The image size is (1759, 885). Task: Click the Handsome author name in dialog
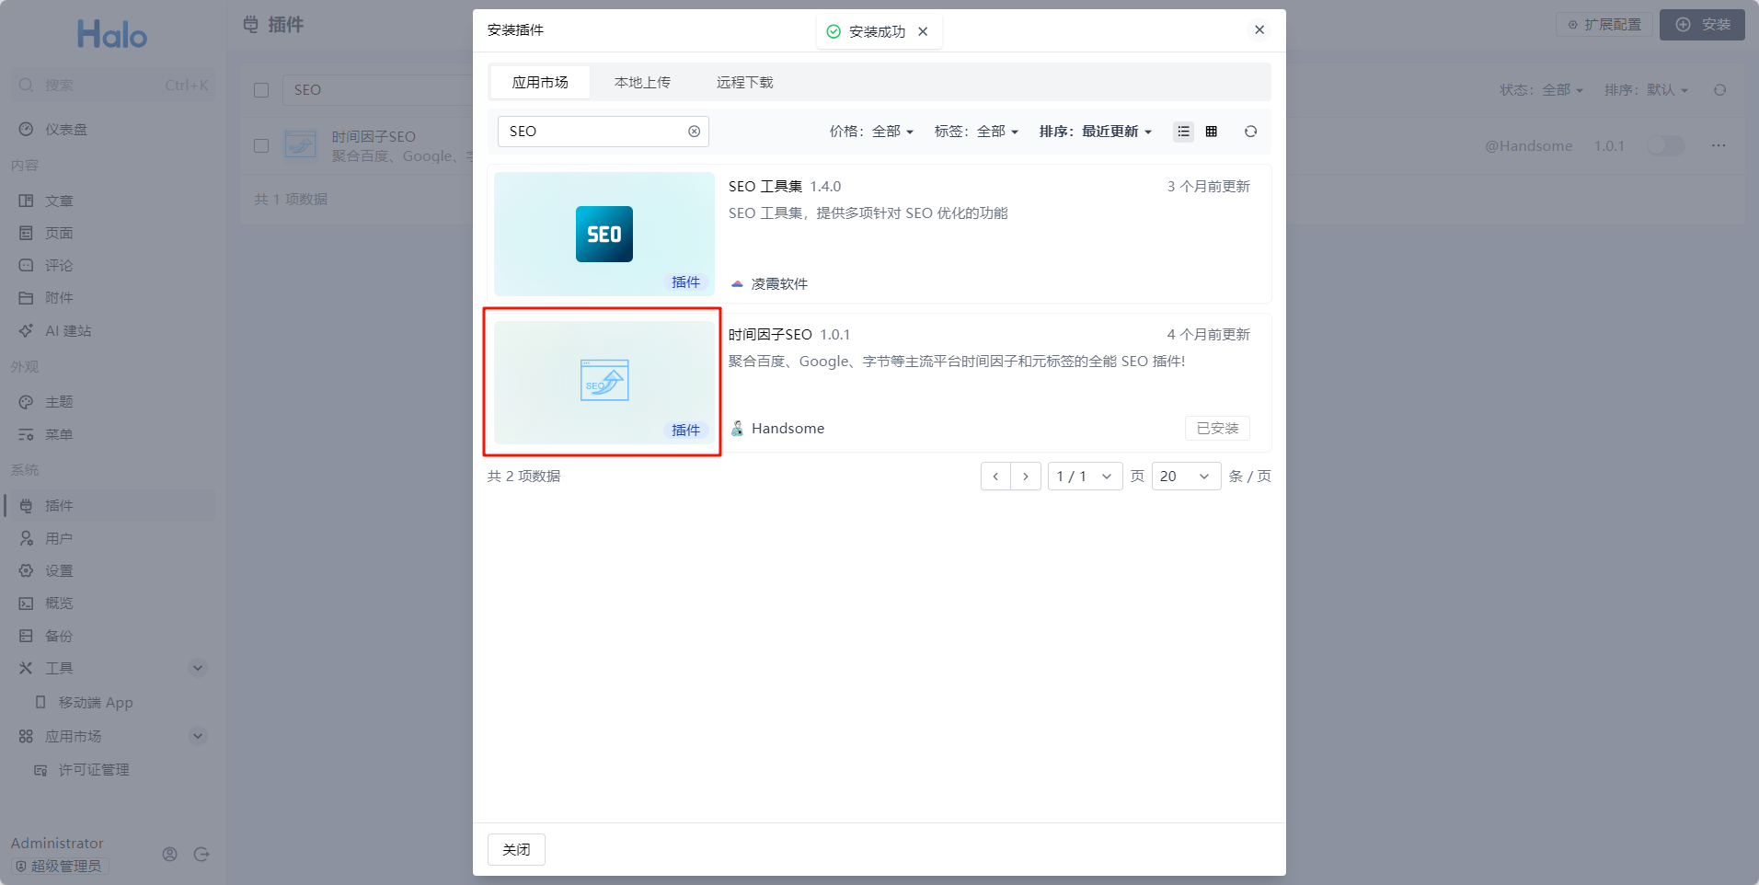pos(788,429)
